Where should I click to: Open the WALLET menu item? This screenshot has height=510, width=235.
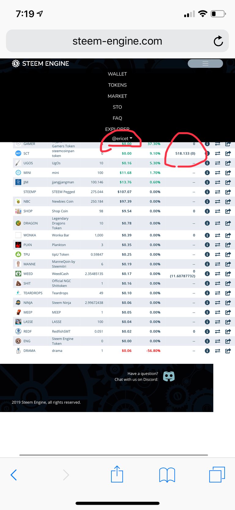click(x=117, y=74)
